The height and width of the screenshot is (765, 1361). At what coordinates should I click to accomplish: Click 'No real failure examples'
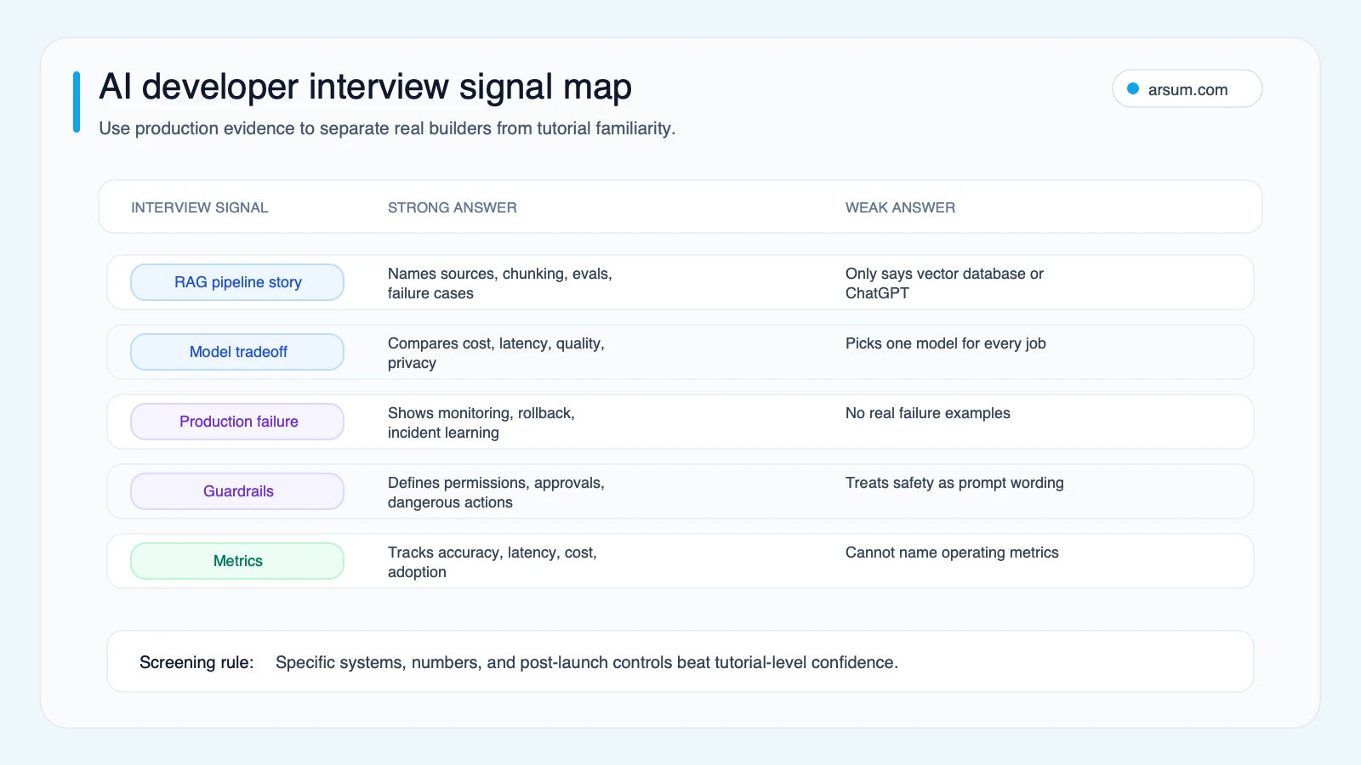(928, 413)
